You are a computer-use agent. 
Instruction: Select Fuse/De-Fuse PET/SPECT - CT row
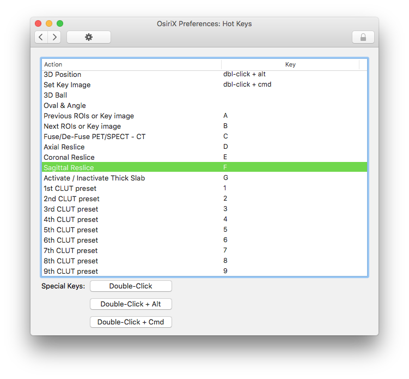click(x=205, y=137)
